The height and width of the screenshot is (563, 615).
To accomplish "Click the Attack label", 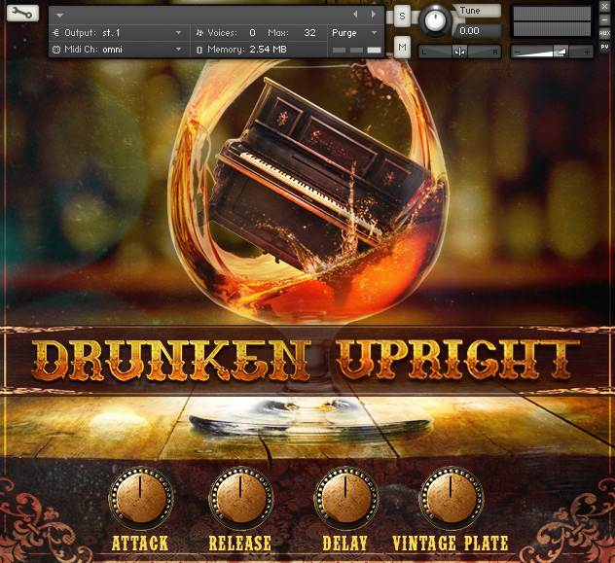I will pyautogui.click(x=140, y=544).
